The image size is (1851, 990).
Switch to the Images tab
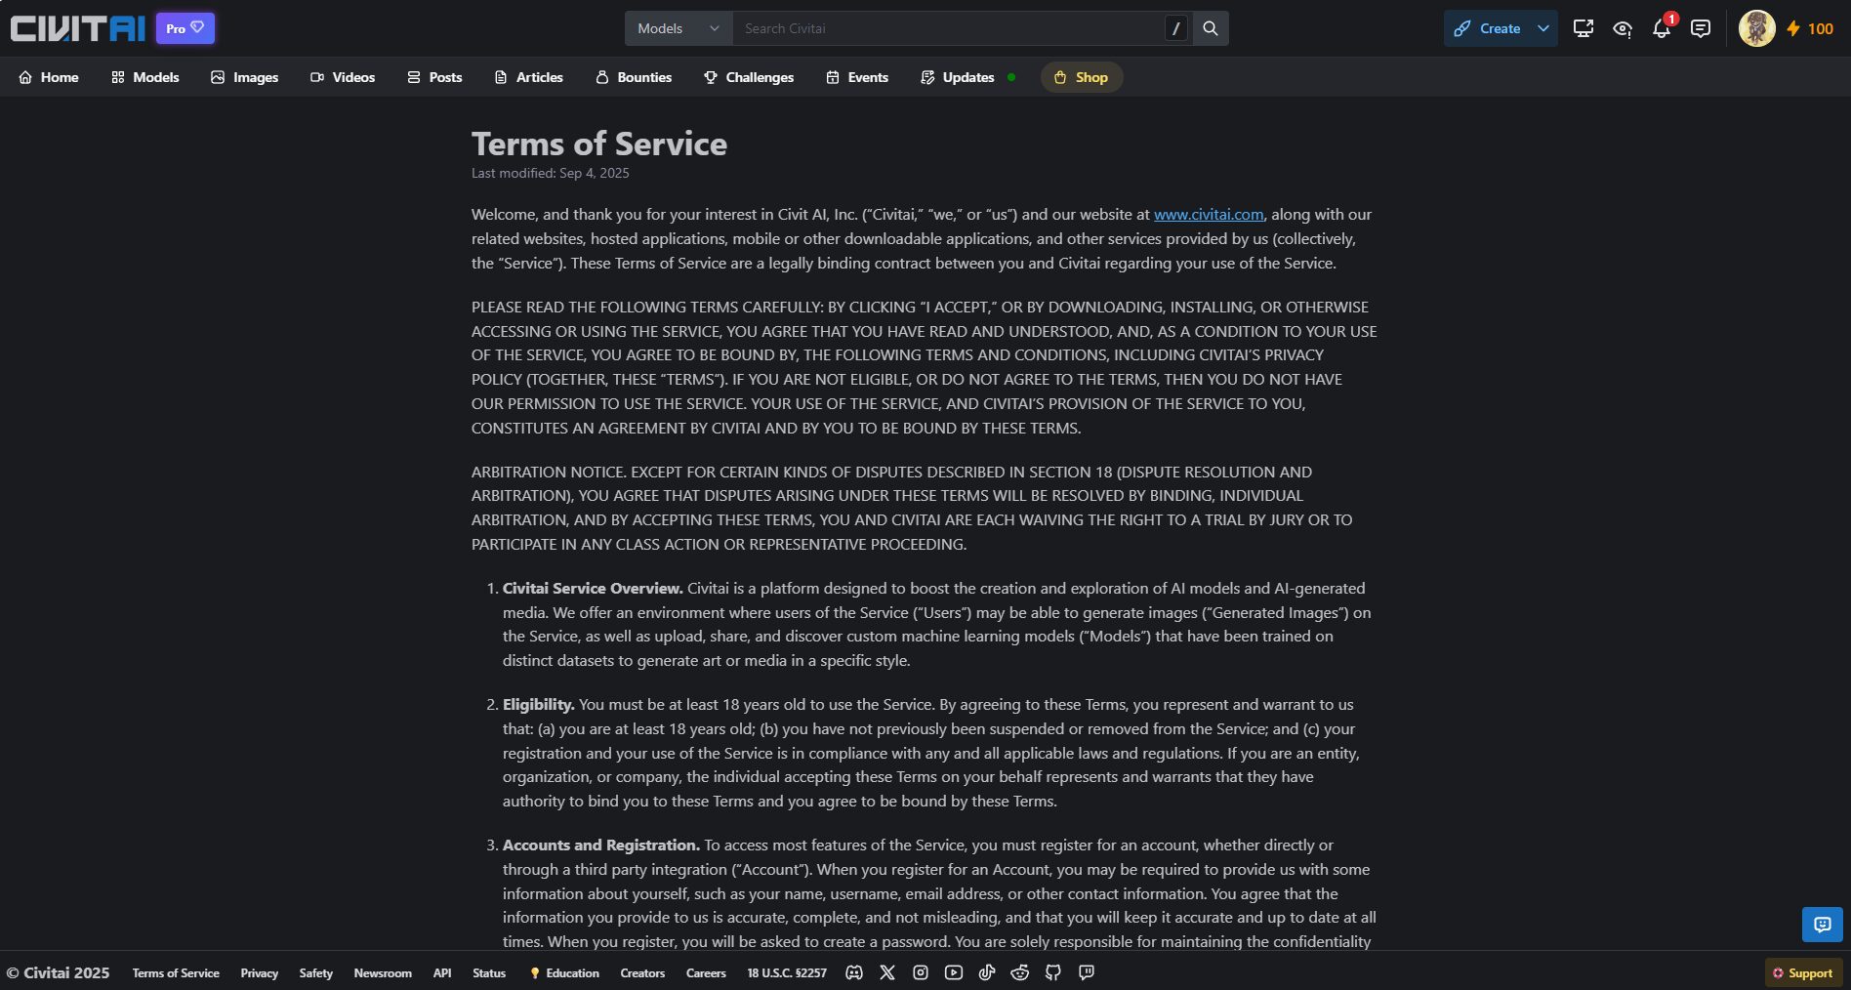pyautogui.click(x=245, y=77)
